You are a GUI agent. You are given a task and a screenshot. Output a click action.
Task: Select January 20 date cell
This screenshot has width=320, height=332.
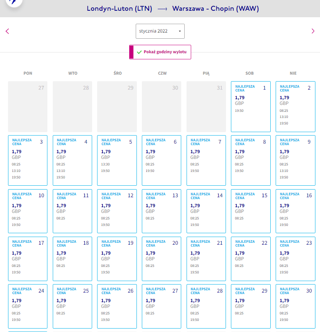tap(161, 259)
